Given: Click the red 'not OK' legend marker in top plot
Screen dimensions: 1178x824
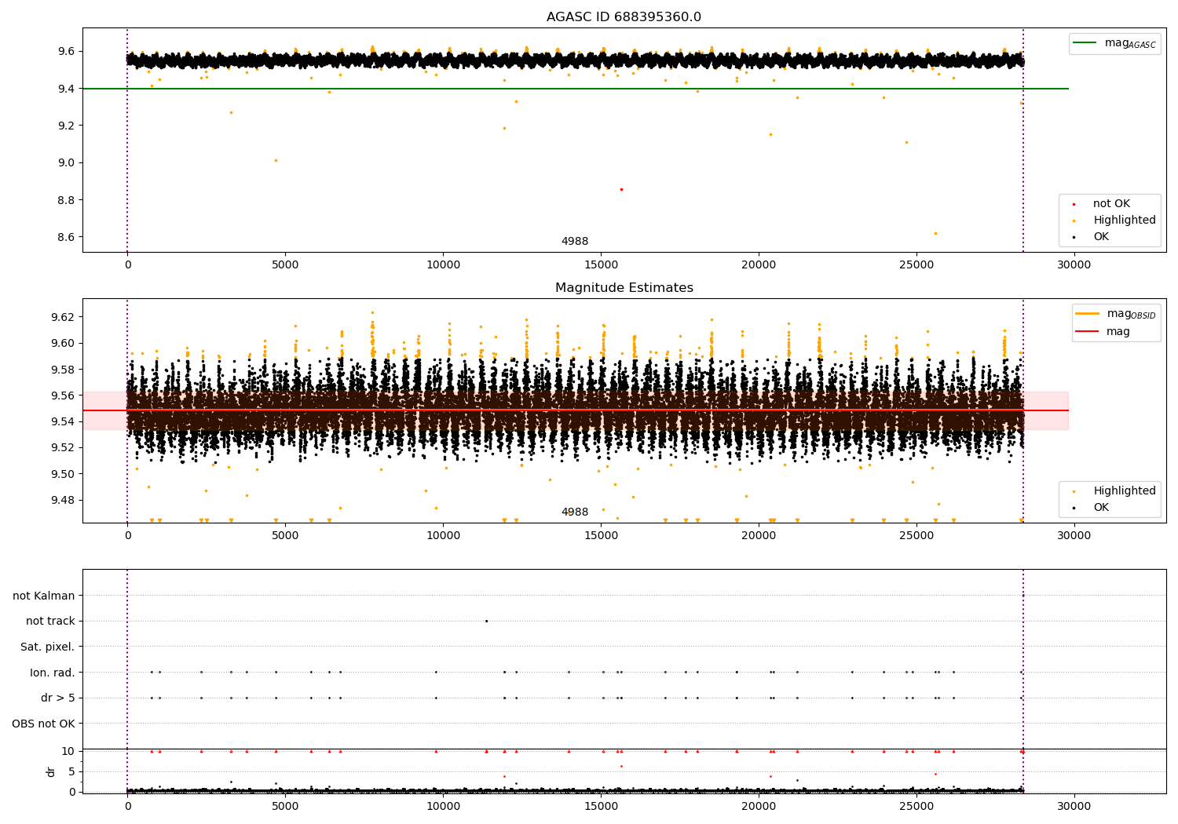Looking at the screenshot, I should coord(1074,204).
